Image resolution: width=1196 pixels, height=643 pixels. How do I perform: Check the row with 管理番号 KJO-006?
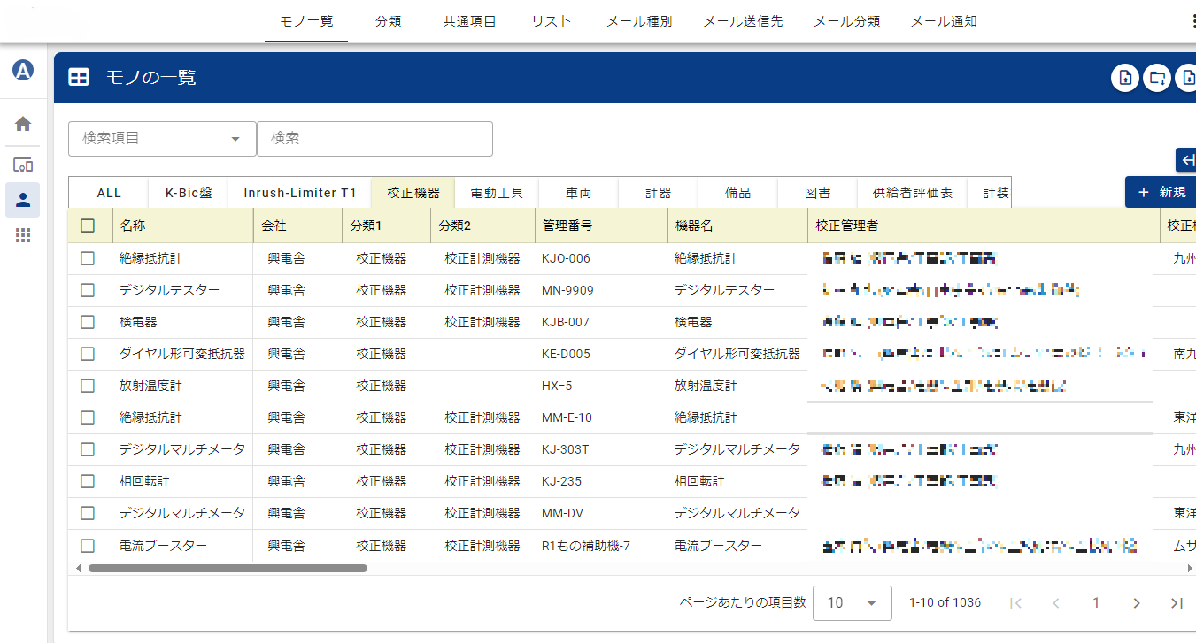88,258
